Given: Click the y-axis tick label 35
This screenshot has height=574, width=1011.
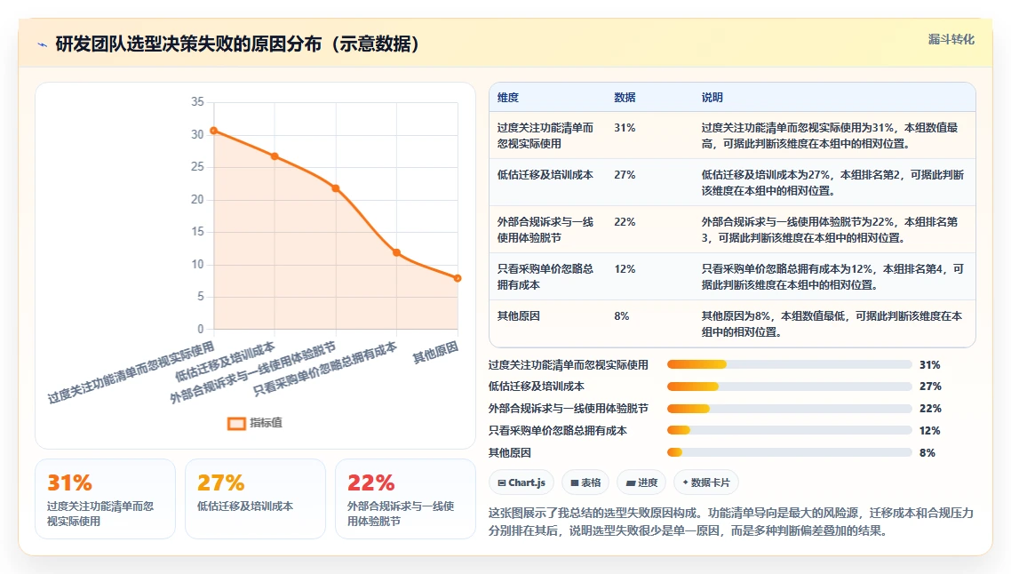Looking at the screenshot, I should point(197,102).
